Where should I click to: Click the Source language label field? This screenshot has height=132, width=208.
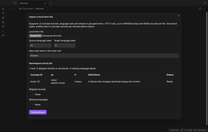point(40,46)
